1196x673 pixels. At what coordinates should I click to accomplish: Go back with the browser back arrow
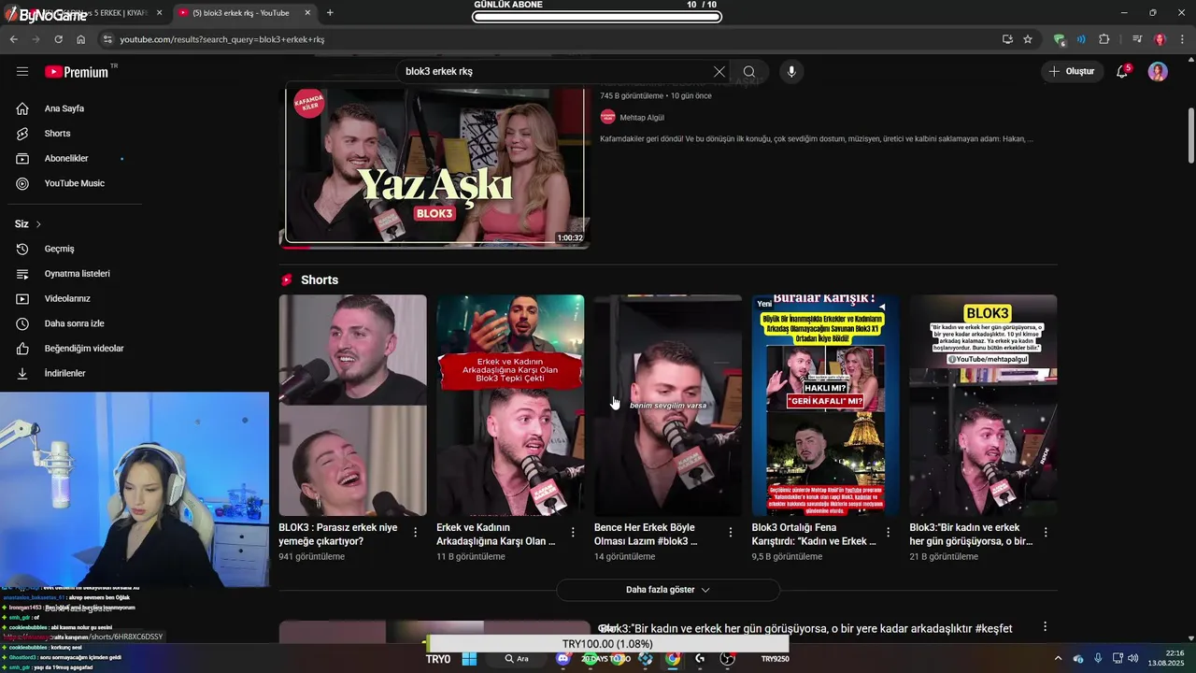(x=13, y=39)
